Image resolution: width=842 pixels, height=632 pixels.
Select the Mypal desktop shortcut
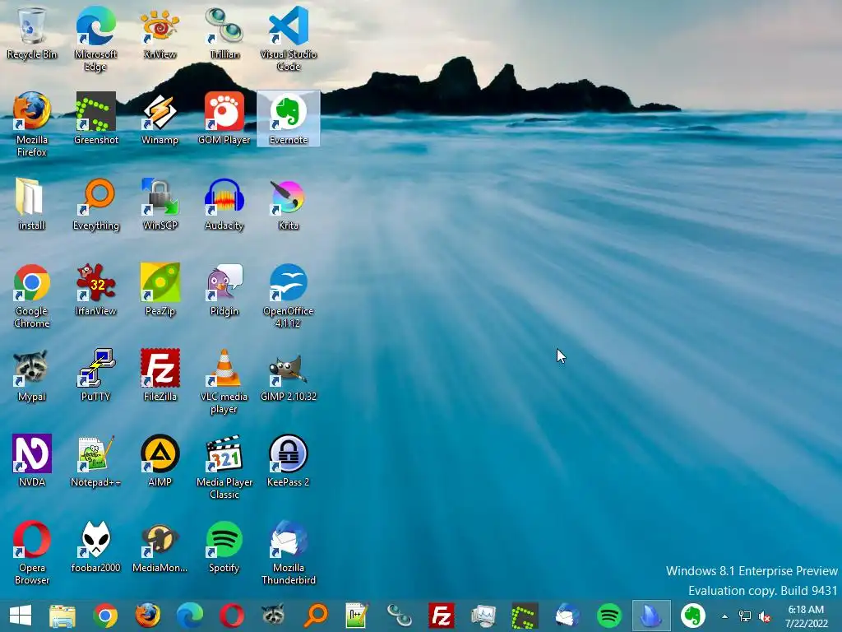[32, 375]
